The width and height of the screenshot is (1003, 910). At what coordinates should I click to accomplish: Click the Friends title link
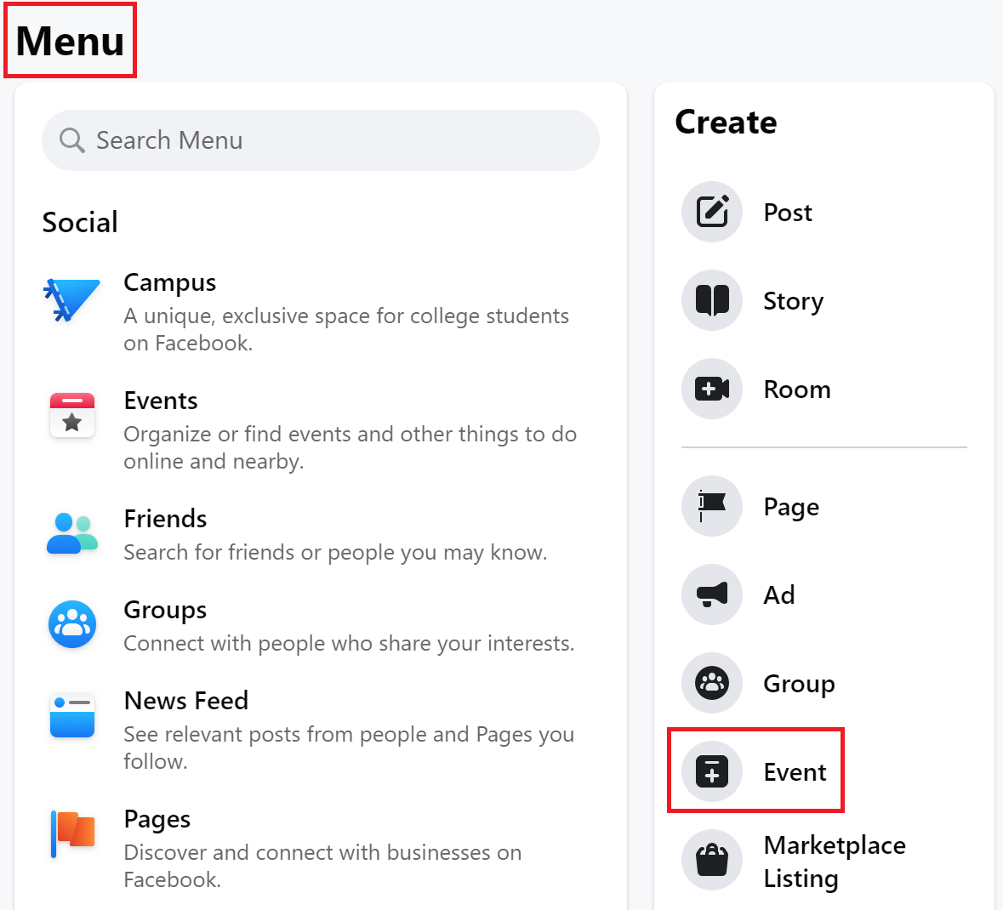[165, 519]
